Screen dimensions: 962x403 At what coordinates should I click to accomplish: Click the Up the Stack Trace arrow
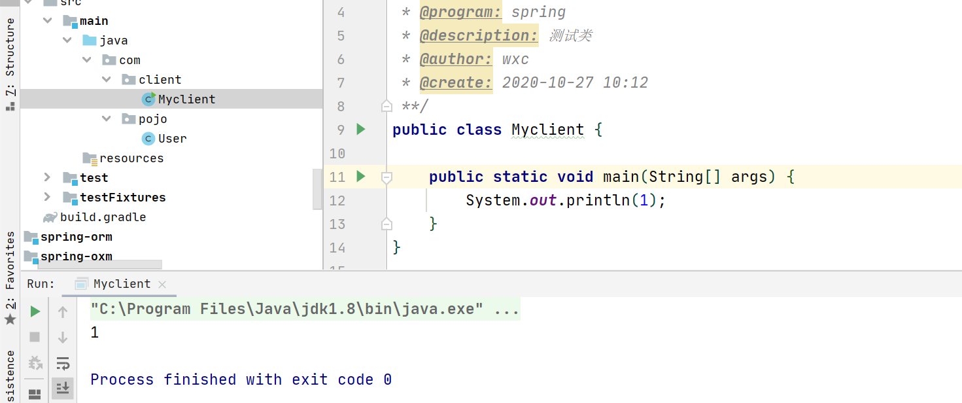[63, 312]
